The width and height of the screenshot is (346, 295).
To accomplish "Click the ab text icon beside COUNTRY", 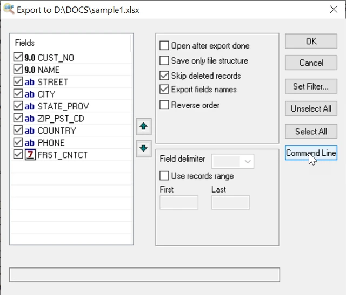I will pyautogui.click(x=30, y=131).
